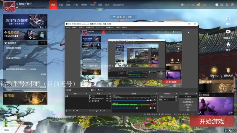Click the transition duration stepper arrows
This screenshot has width=237, height=133.
click(x=176, y=100)
